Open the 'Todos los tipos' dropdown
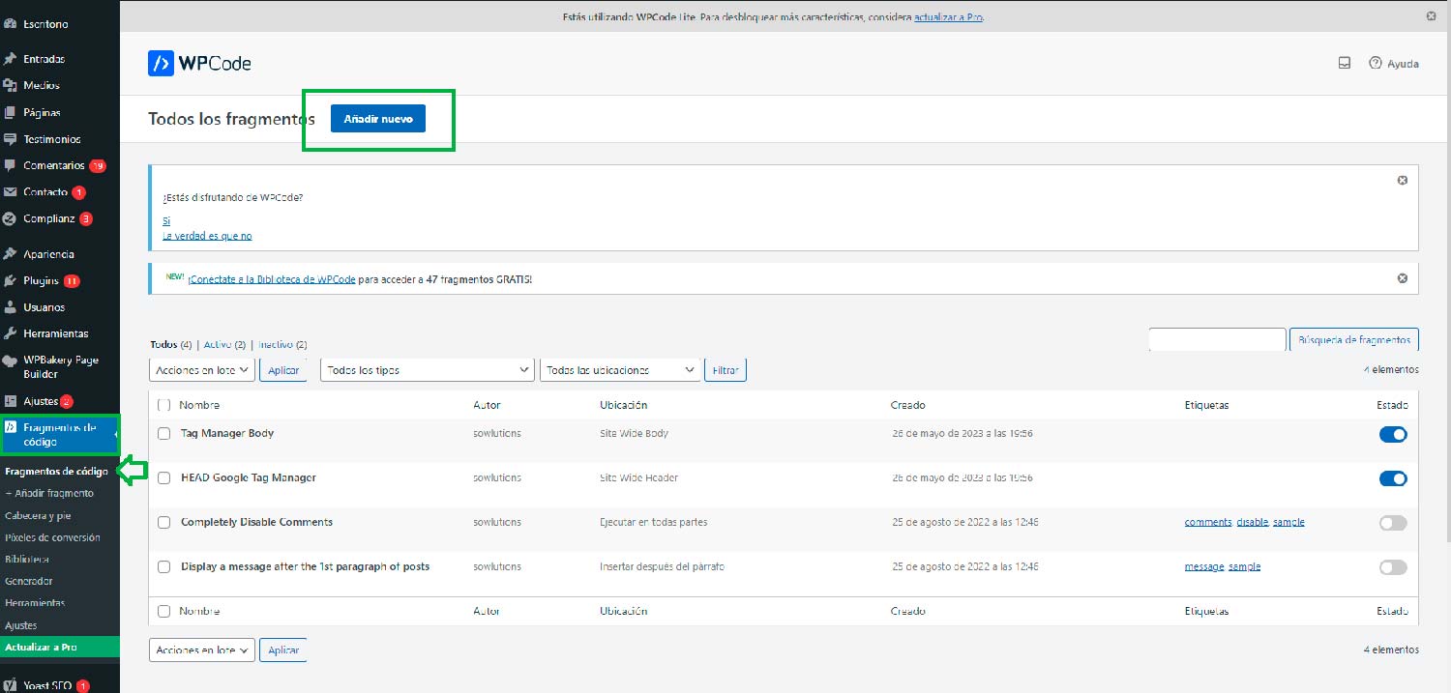1451x693 pixels. pos(428,370)
